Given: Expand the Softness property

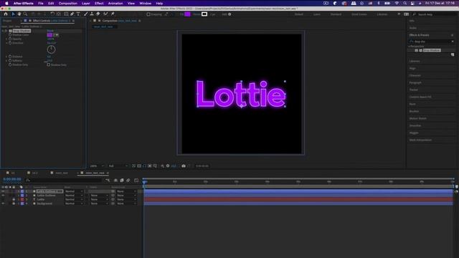Looking at the screenshot, I should pyautogui.click(x=6, y=60).
